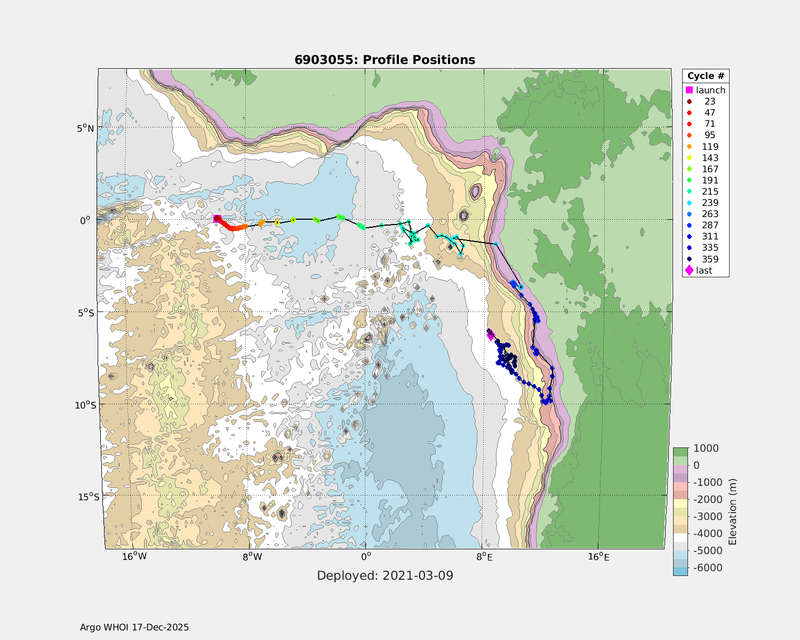This screenshot has height=640, width=800.
Task: Click the dark green 1000 m colorbar band
Action: pyautogui.click(x=680, y=452)
